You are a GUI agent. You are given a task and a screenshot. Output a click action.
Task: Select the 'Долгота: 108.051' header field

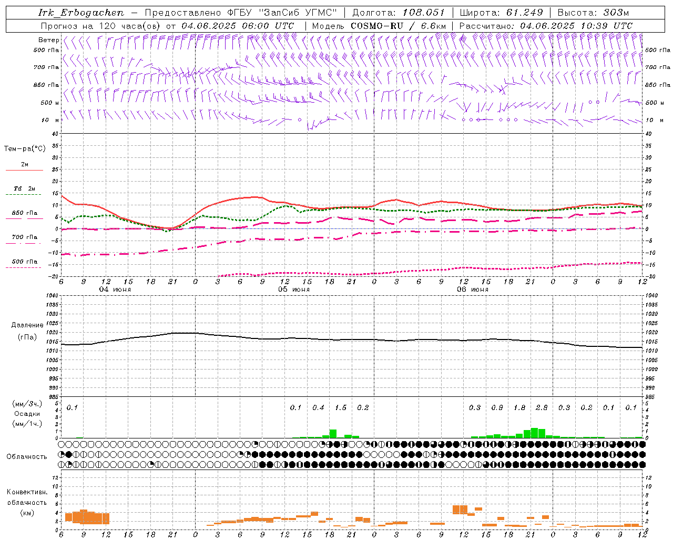398,13
